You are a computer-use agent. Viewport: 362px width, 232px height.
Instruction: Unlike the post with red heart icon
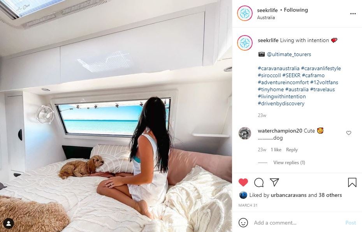point(243,182)
